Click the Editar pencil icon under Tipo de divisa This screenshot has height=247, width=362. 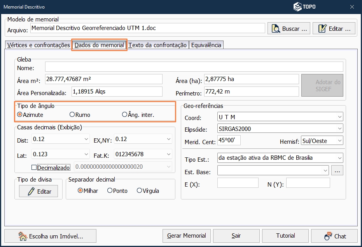coord(32,191)
